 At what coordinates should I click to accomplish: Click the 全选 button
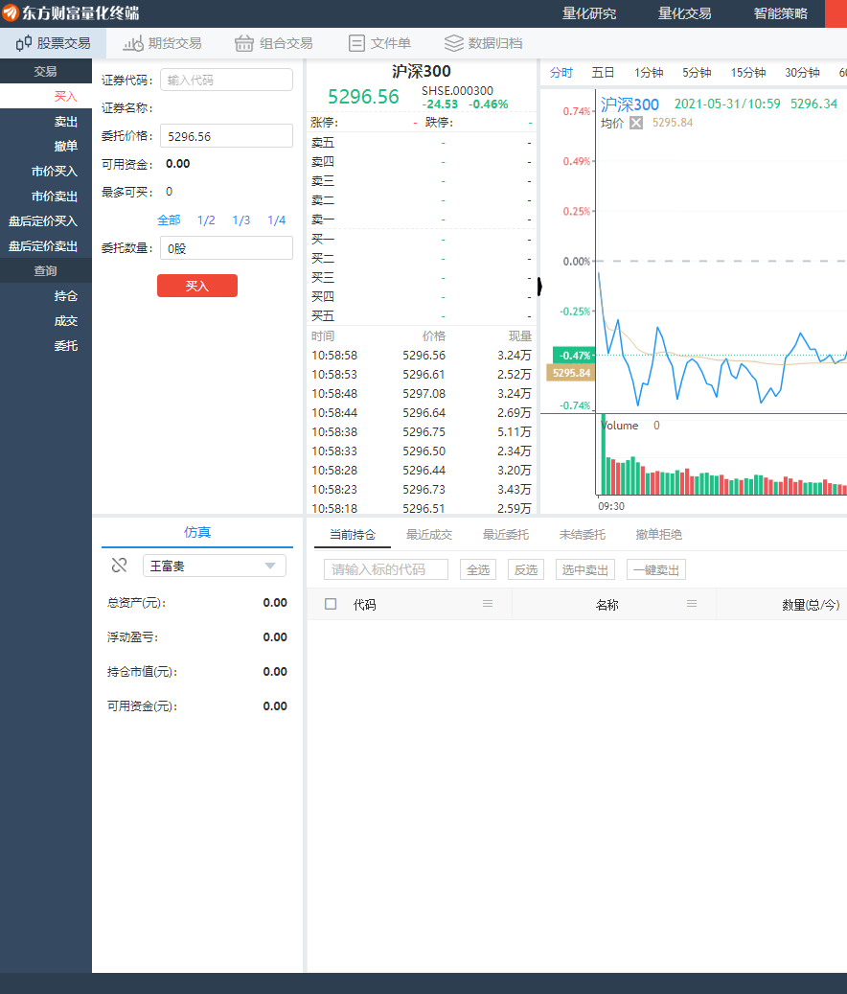(478, 569)
